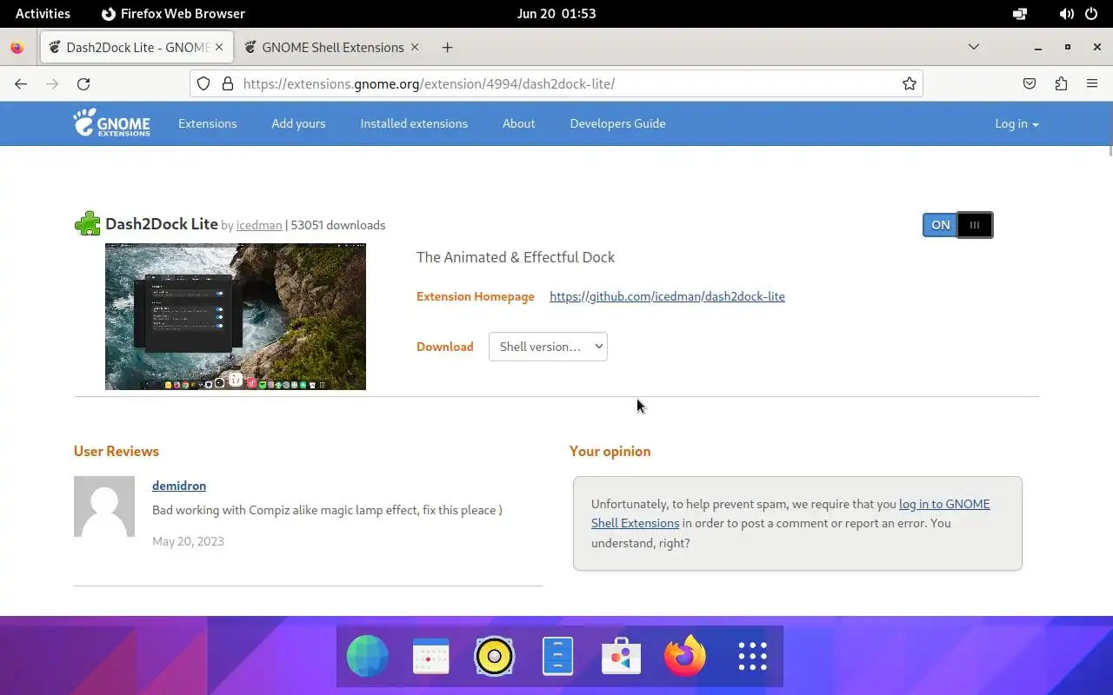Reload the page with the refresh icon

coord(83,83)
